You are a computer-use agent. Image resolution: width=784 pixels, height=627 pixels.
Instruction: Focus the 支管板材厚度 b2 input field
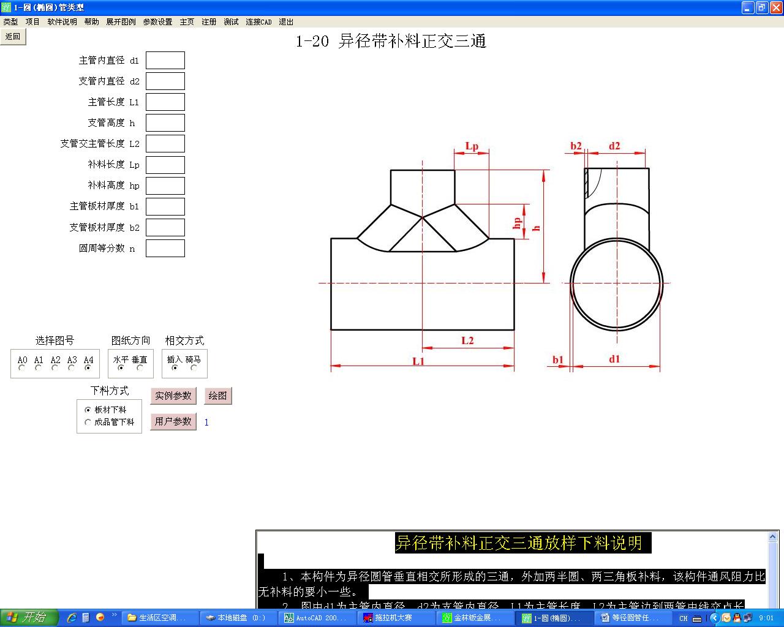[x=165, y=227]
